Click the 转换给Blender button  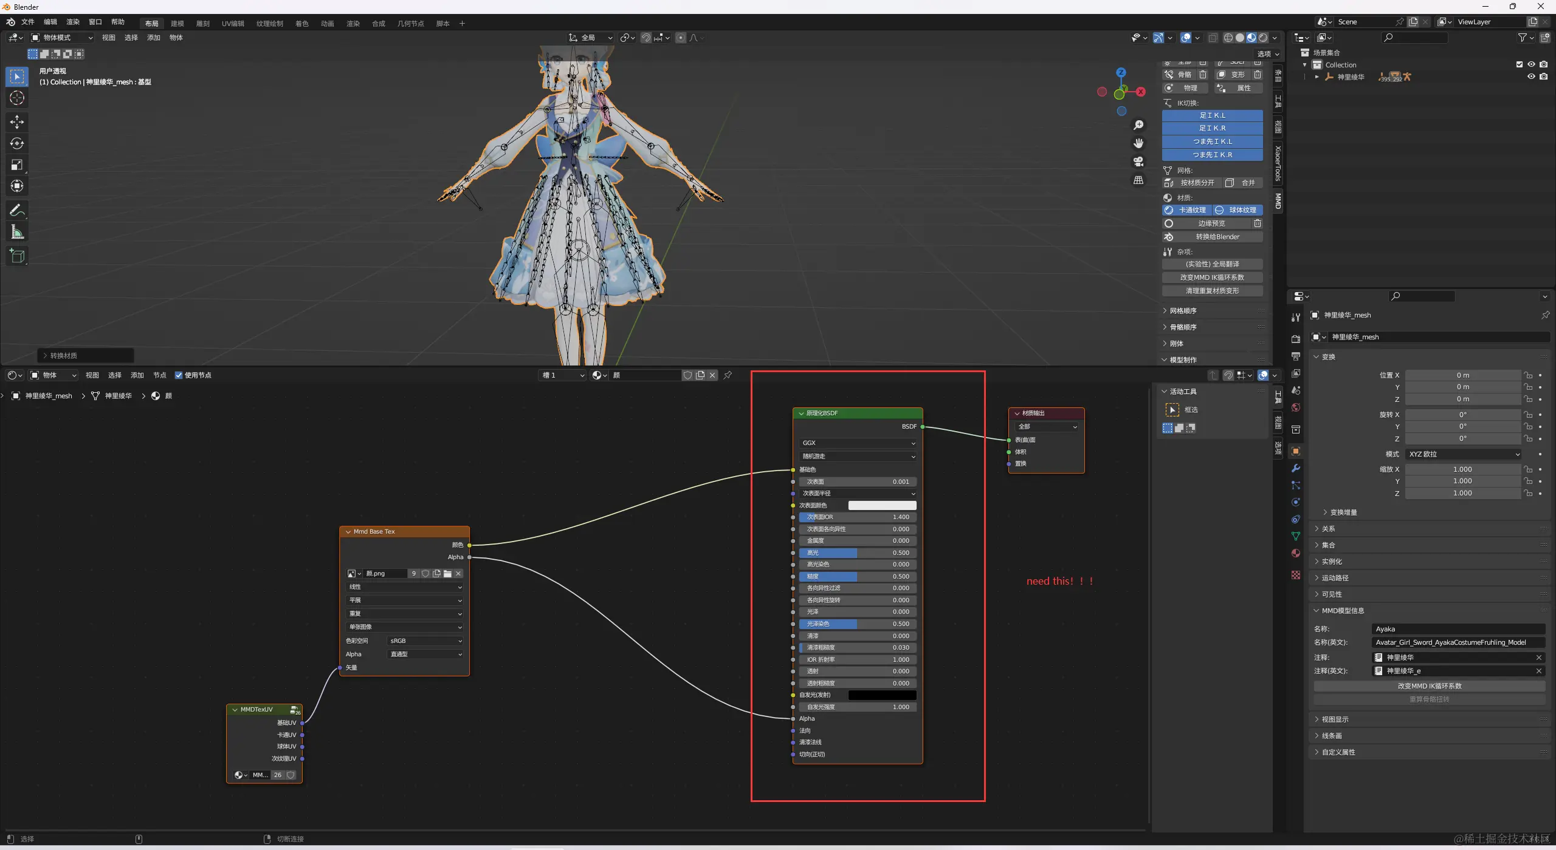tap(1217, 237)
